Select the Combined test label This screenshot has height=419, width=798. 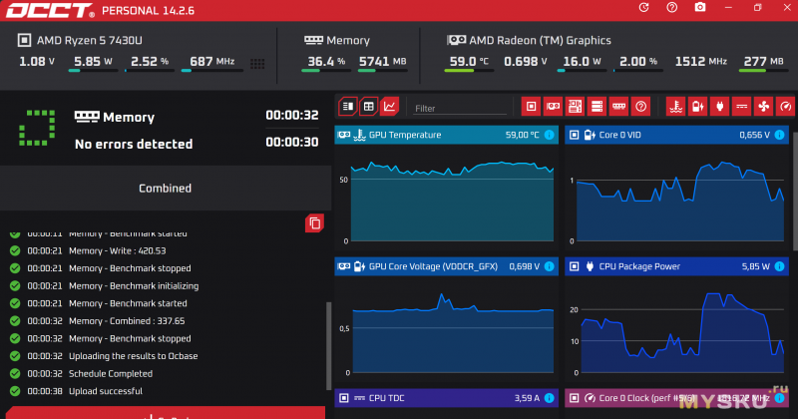click(x=165, y=188)
